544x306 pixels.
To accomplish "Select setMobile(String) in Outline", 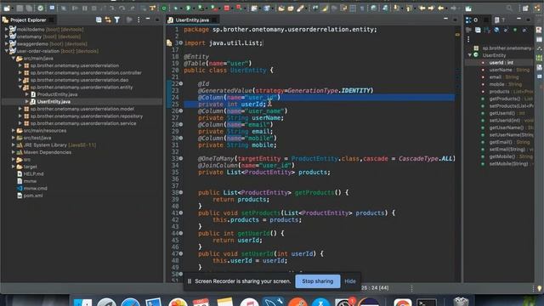I will point(508,164).
